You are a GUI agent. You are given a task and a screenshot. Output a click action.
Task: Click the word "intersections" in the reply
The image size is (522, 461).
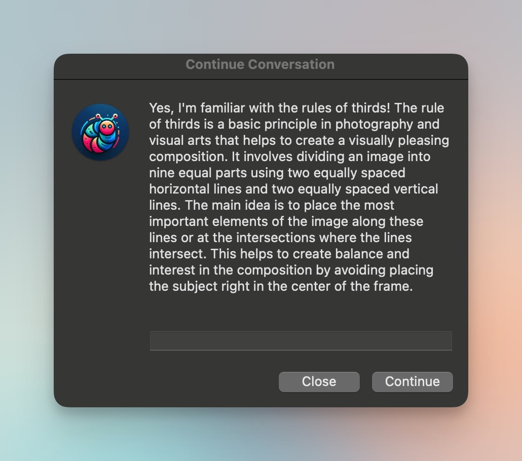point(276,238)
